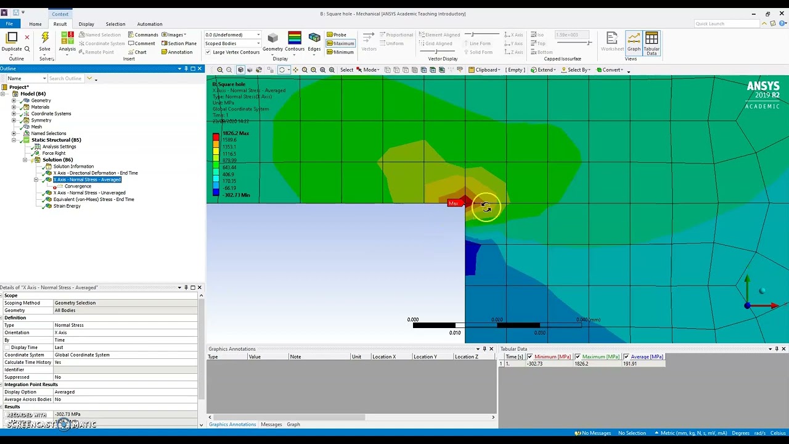Toggle Average [MPa] column checkbox
Image resolution: width=789 pixels, height=444 pixels.
pyautogui.click(x=626, y=357)
